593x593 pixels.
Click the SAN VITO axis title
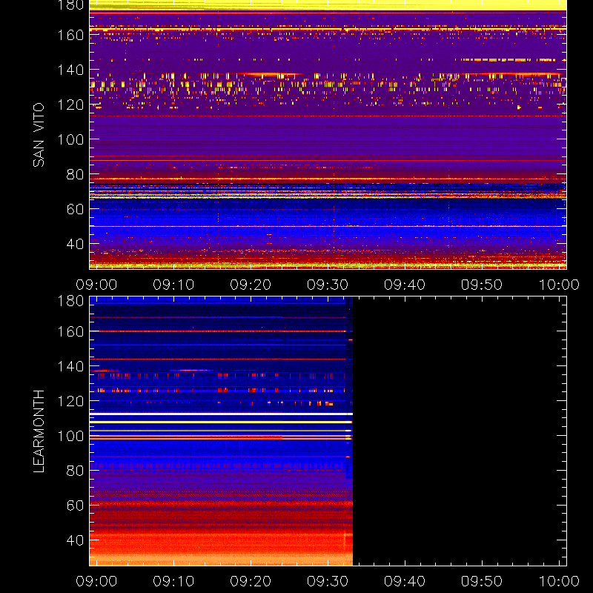point(39,135)
